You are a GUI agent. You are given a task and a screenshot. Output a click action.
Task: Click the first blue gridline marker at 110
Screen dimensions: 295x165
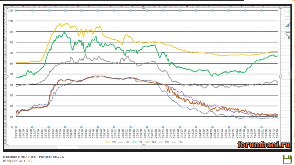[16, 11]
